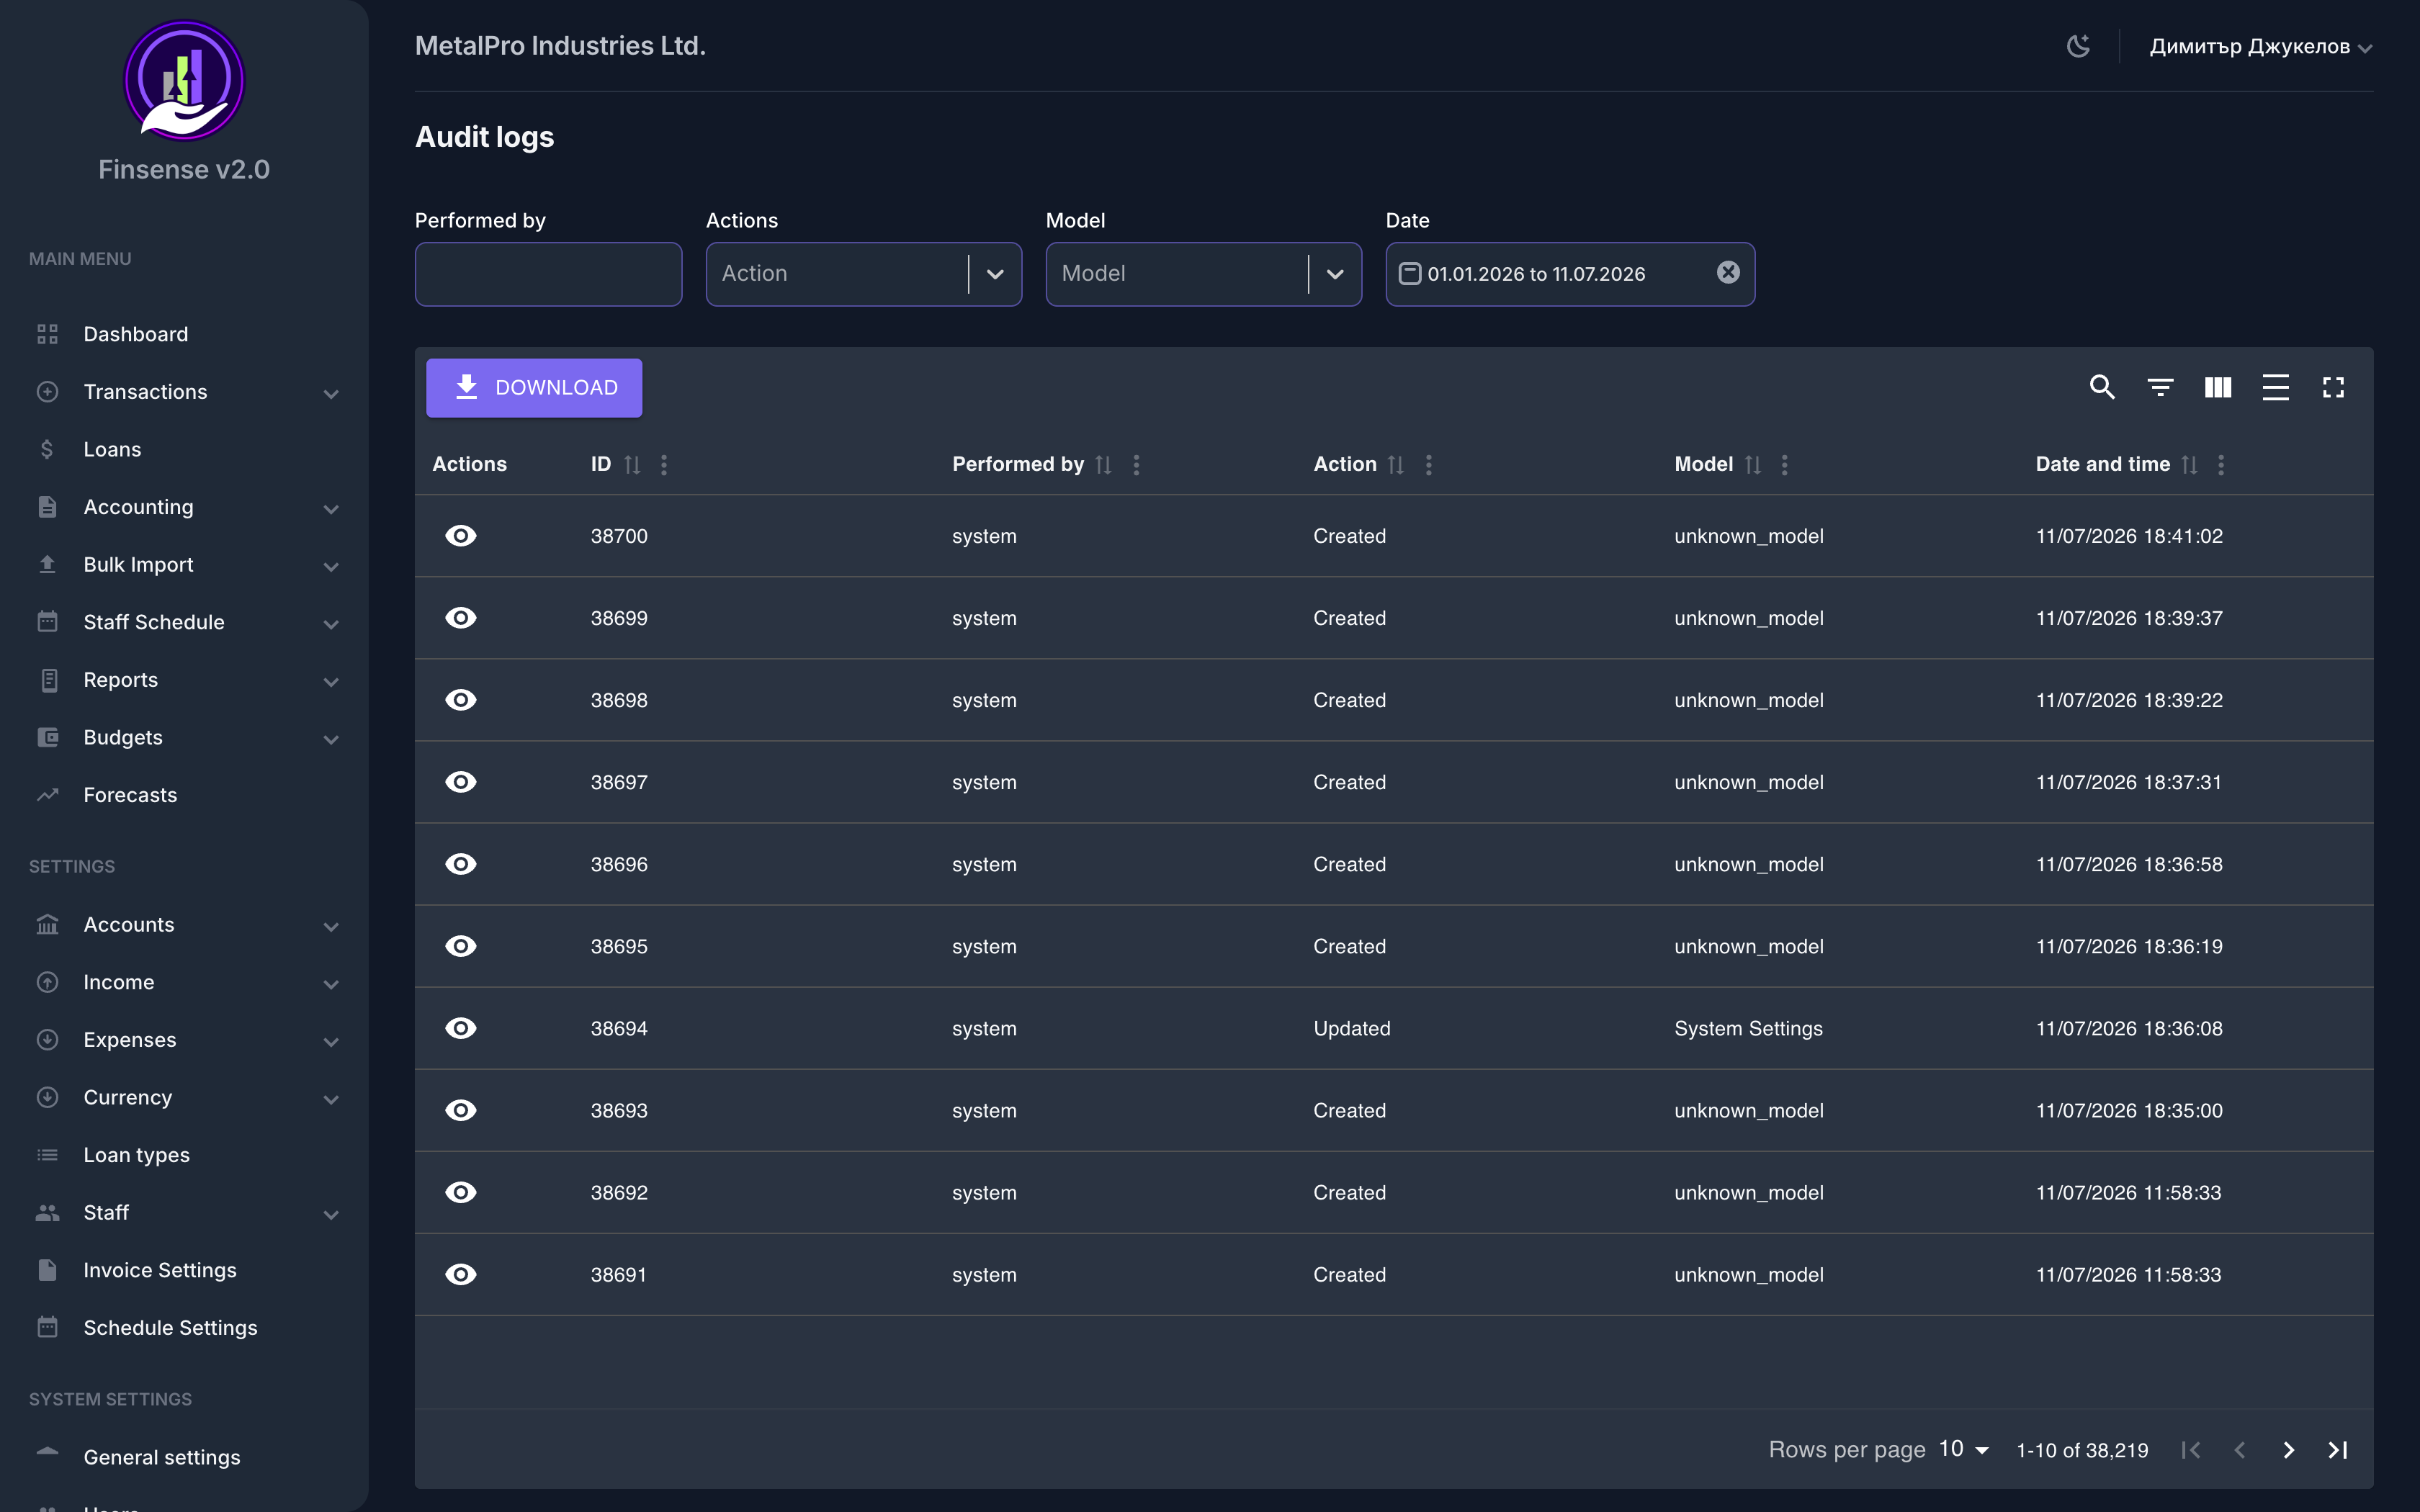This screenshot has height=1512, width=2420.
Task: View details of log 38700
Action: [x=460, y=536]
